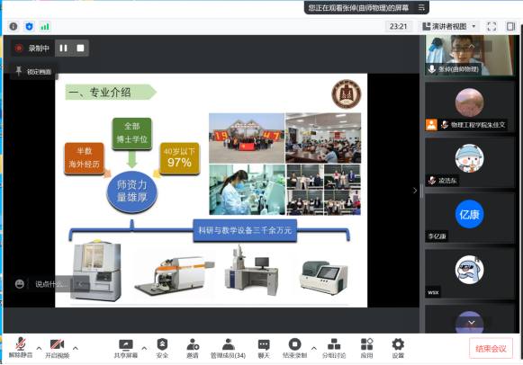The image size is (523, 365).
Task: Open the viewing-screen banner menu icon
Action: [421, 7]
